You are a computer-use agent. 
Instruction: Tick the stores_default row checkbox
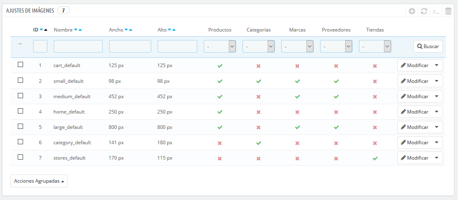point(21,157)
